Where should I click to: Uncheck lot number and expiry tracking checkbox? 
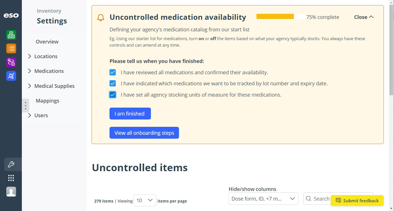(x=113, y=83)
